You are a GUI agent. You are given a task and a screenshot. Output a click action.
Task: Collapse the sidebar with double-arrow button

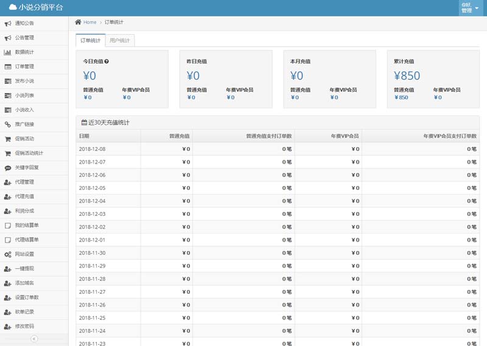coord(34,339)
